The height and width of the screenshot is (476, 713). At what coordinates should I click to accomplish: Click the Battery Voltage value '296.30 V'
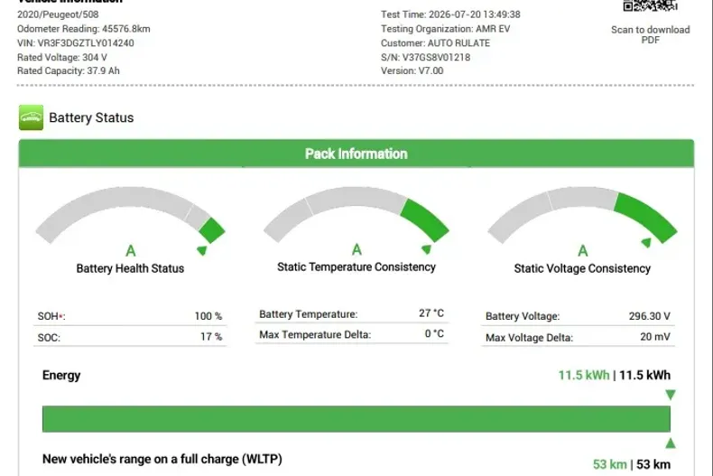click(649, 316)
